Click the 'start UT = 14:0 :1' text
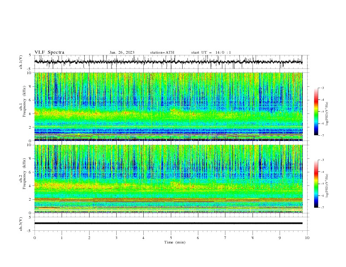This screenshot has height=267, width=346. (x=211, y=52)
